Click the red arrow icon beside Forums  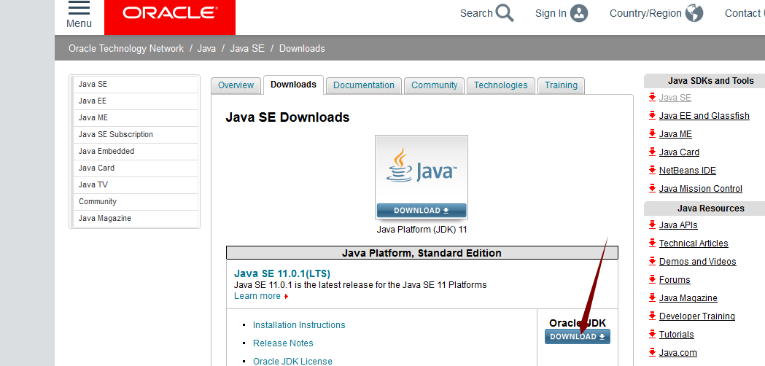pyautogui.click(x=652, y=280)
